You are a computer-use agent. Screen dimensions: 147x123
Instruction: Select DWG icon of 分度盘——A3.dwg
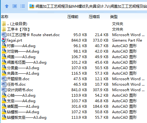[4, 68]
